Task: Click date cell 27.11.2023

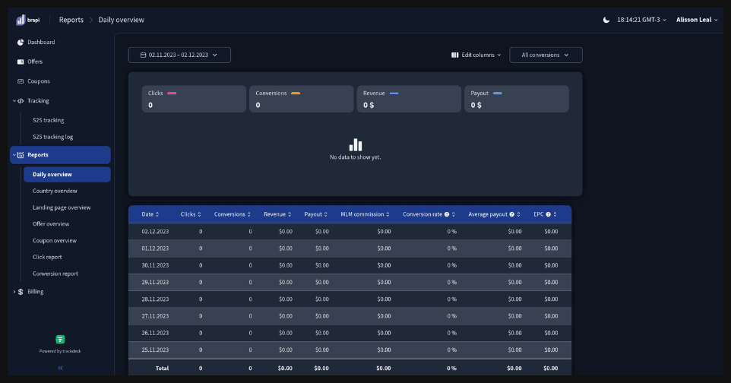Action: [x=155, y=316]
